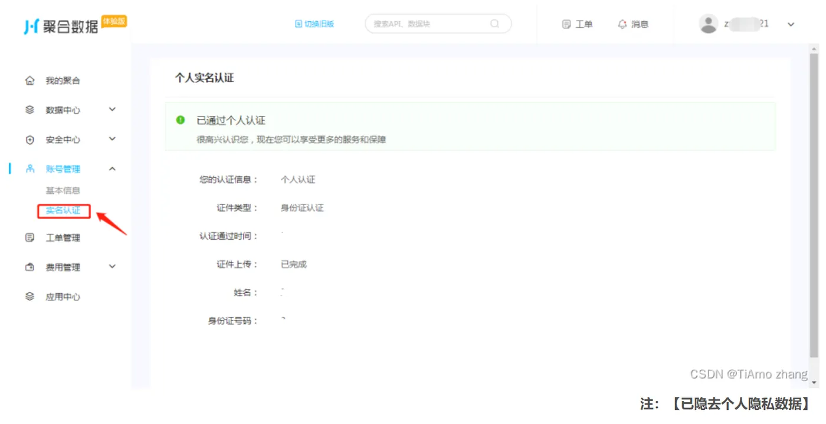Open 基本信息 submenu item
The width and height of the screenshot is (826, 424).
point(63,190)
